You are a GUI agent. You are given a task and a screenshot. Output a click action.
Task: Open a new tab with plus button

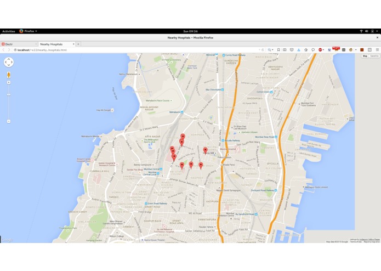point(78,44)
